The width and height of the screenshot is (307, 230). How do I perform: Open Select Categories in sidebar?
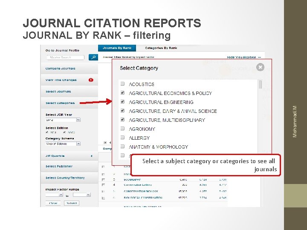70,103
